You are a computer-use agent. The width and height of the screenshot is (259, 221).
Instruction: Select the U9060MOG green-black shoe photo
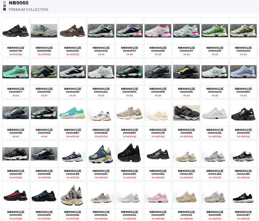(129, 72)
